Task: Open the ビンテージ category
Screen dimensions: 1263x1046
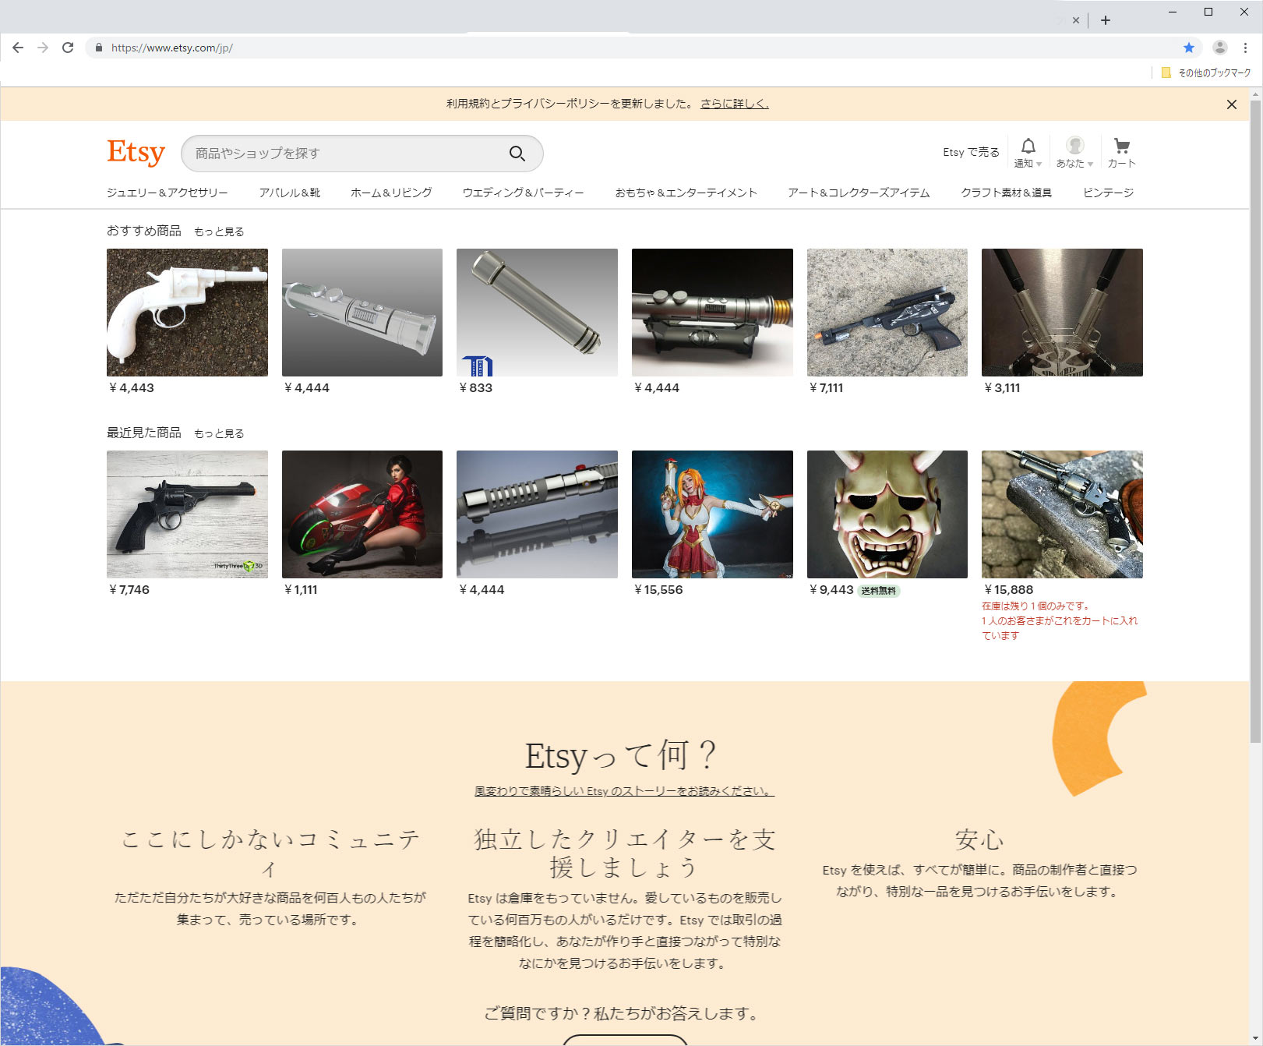Action: pos(1108,193)
